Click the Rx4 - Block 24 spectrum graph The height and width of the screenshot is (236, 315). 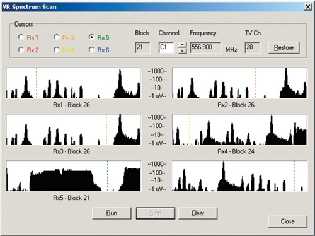point(239,129)
